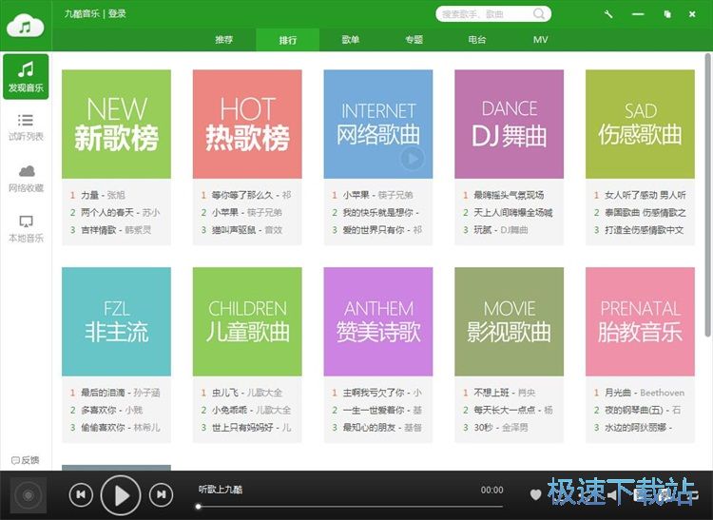713x520 pixels.
Task: Switch to the 电台 tab
Action: [x=477, y=40]
